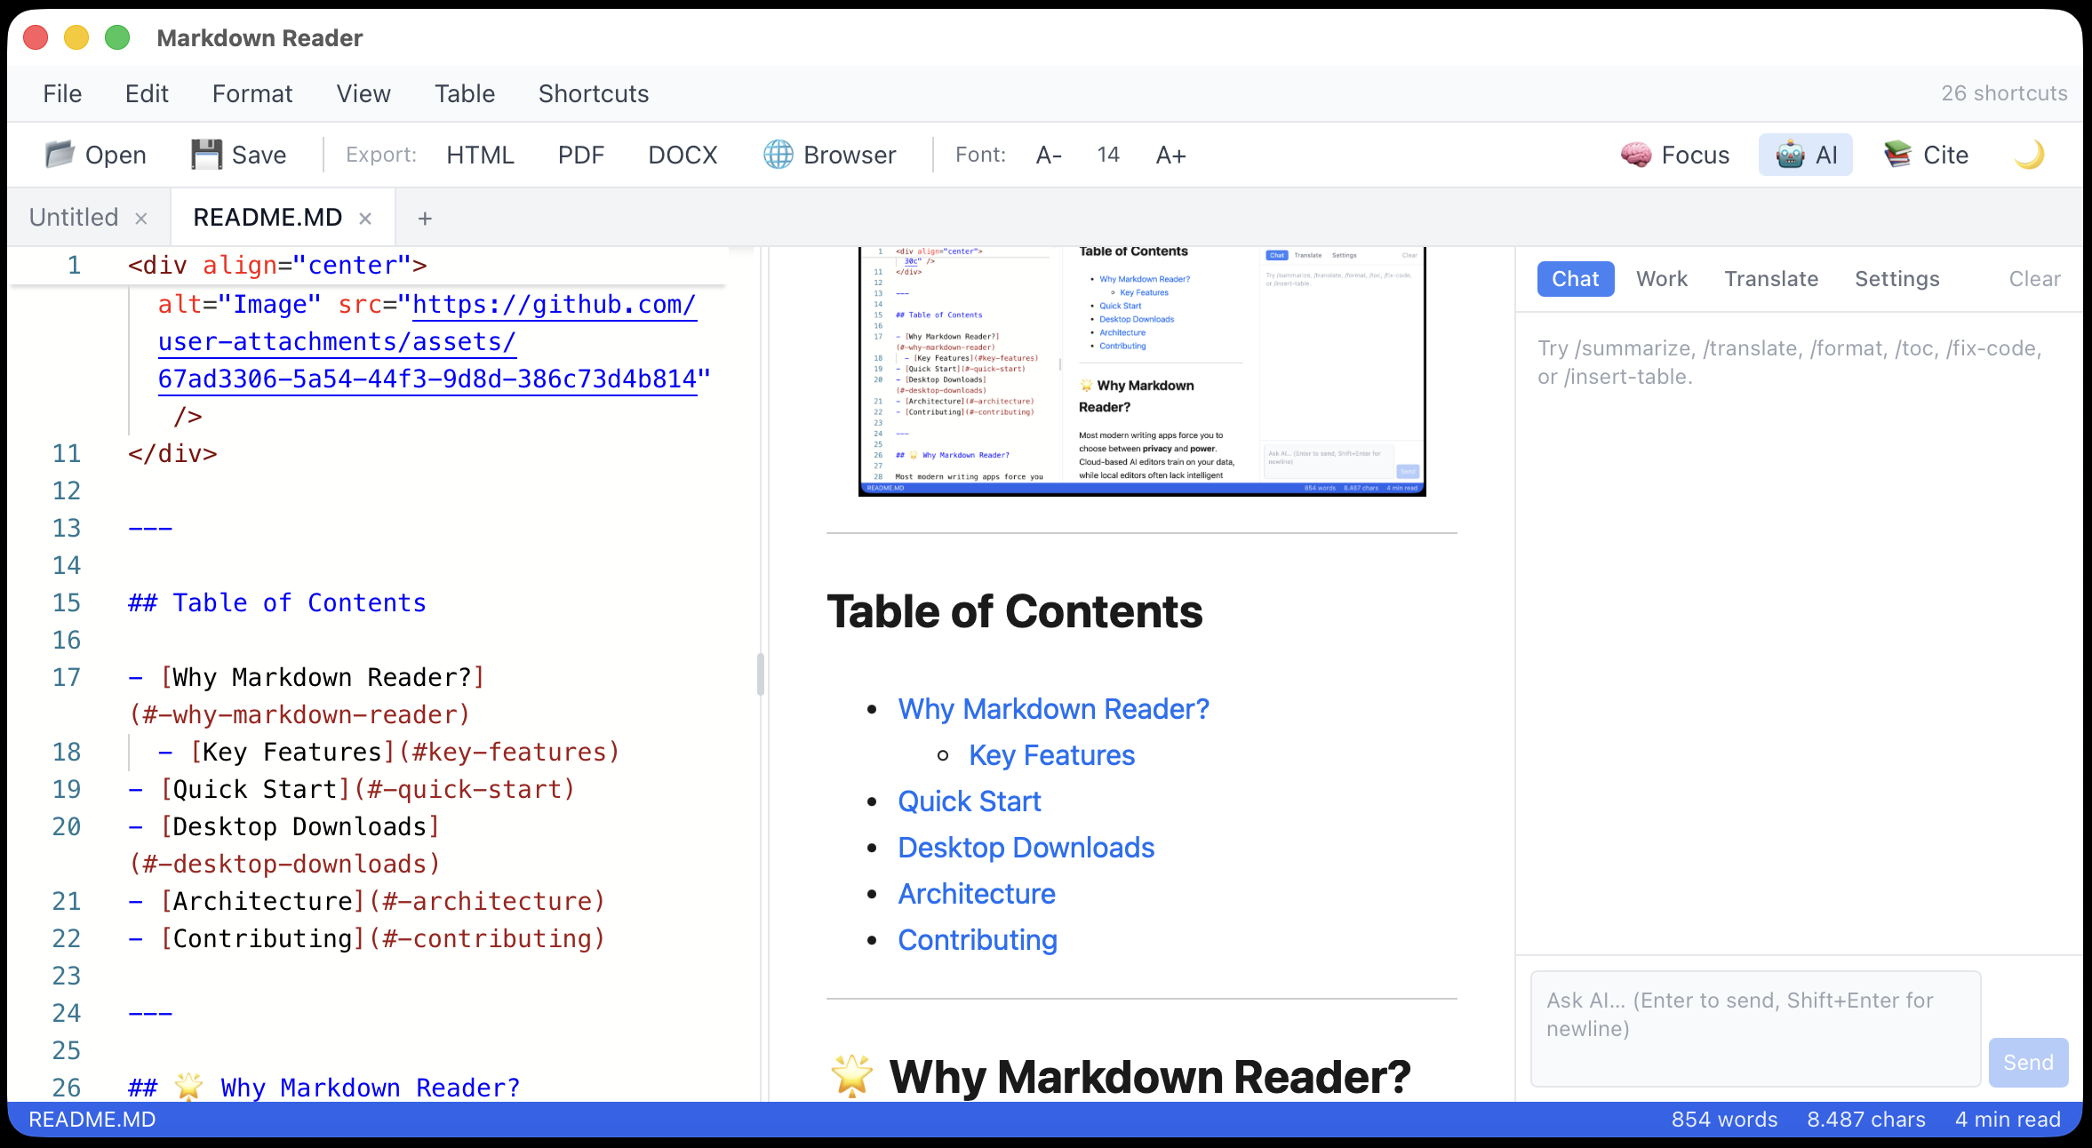Export the document as HTML

(x=480, y=155)
